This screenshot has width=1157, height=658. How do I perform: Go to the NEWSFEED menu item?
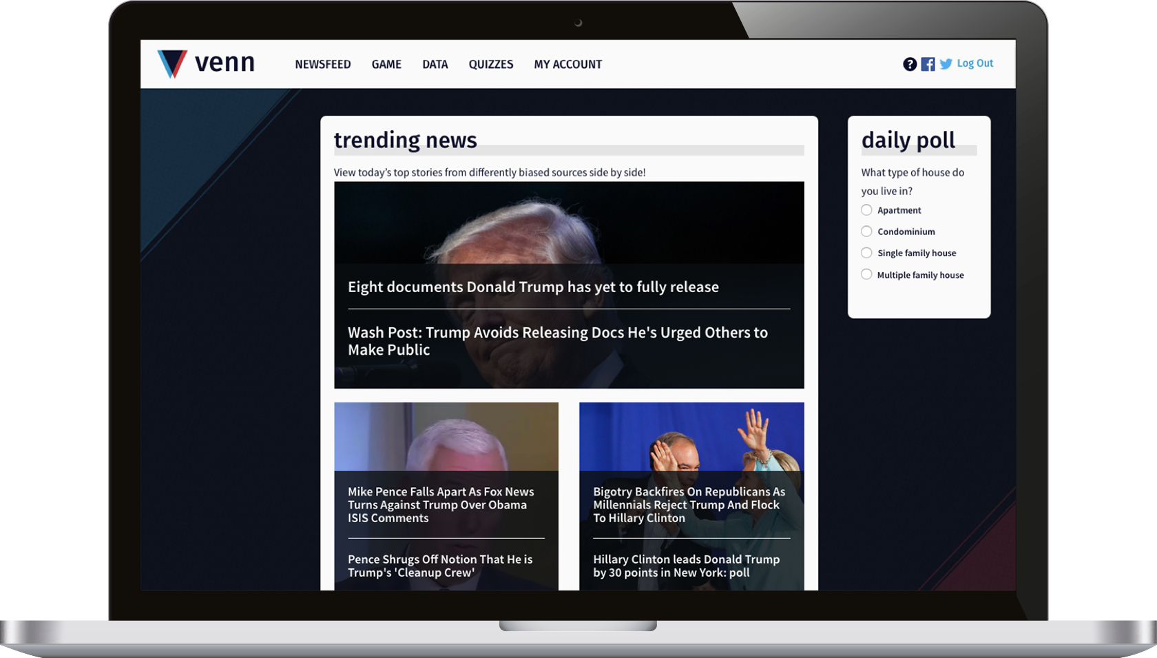323,64
